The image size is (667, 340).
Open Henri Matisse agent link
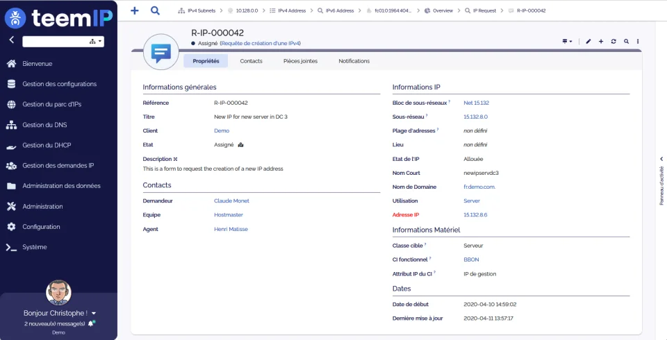pyautogui.click(x=231, y=229)
